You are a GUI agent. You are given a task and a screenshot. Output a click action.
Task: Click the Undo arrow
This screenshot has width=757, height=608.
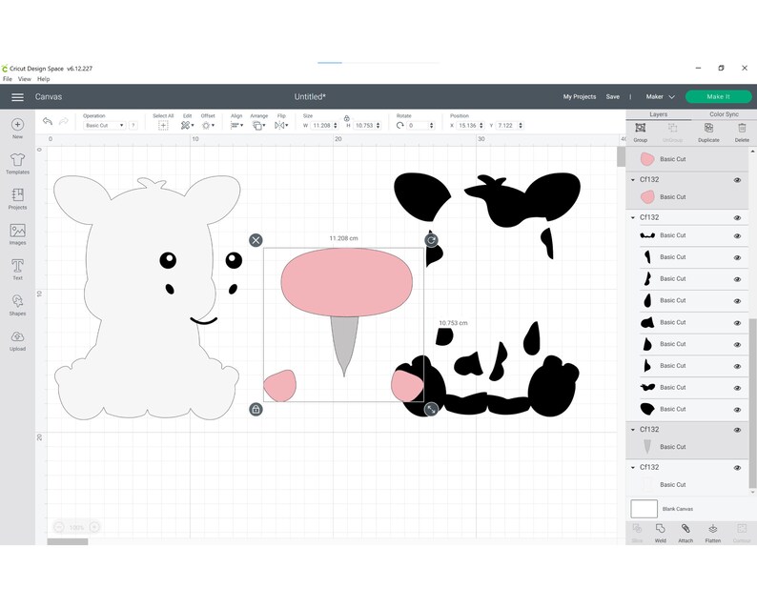[48, 121]
